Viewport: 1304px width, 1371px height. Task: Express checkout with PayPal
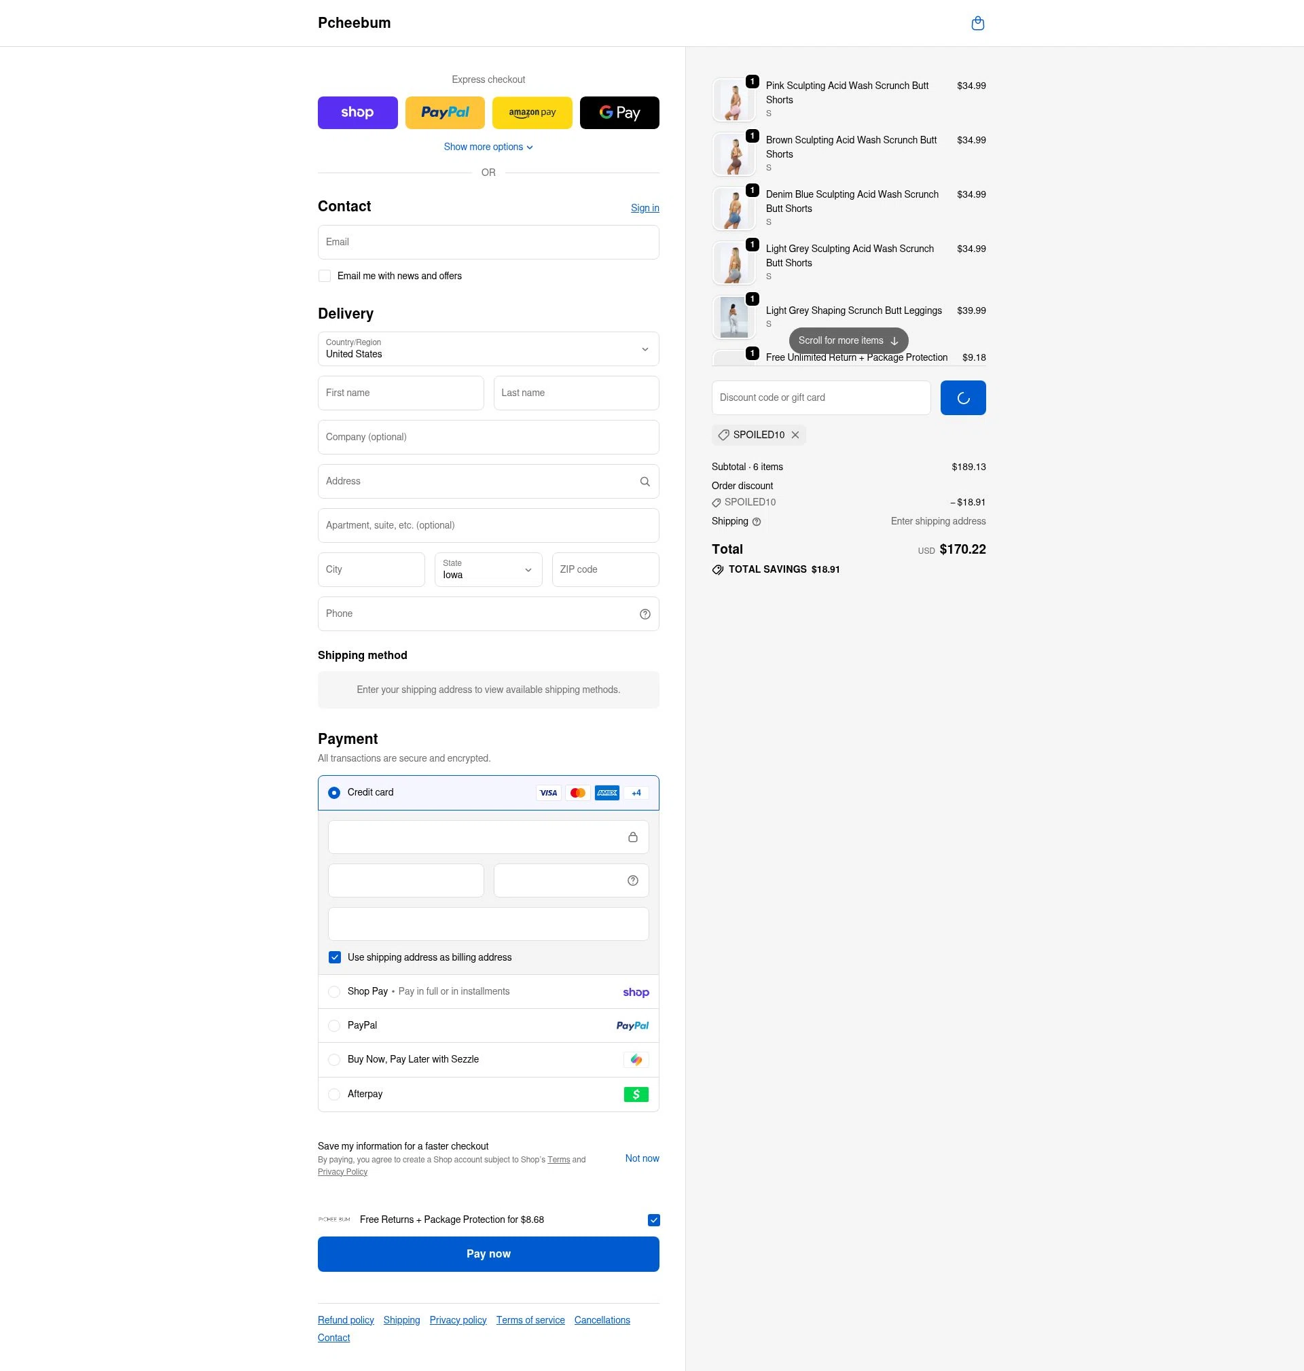pos(444,112)
